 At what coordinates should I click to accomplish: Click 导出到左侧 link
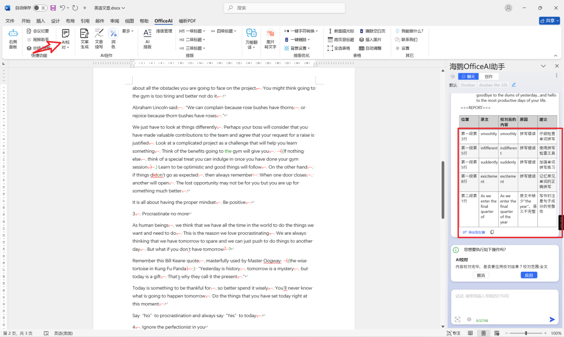[474, 232]
